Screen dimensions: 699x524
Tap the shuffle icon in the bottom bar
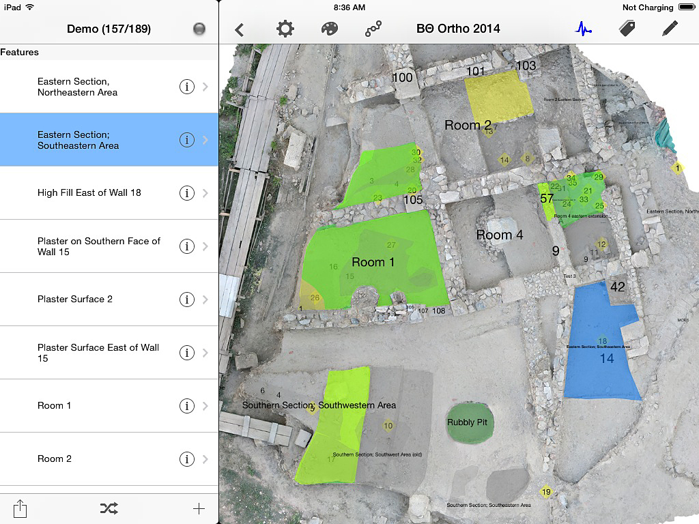click(109, 508)
